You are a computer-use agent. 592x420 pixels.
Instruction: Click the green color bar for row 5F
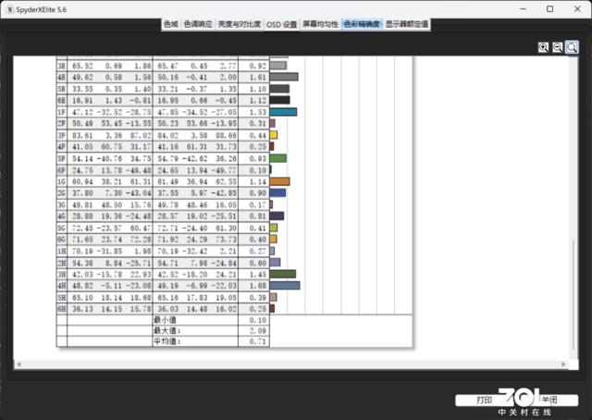pos(277,158)
